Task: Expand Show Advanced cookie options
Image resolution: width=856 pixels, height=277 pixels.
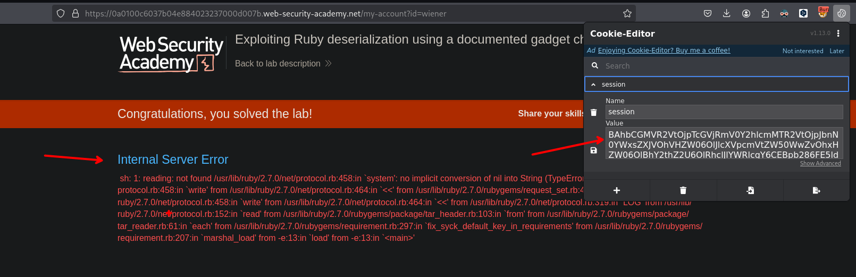Action: (x=820, y=163)
